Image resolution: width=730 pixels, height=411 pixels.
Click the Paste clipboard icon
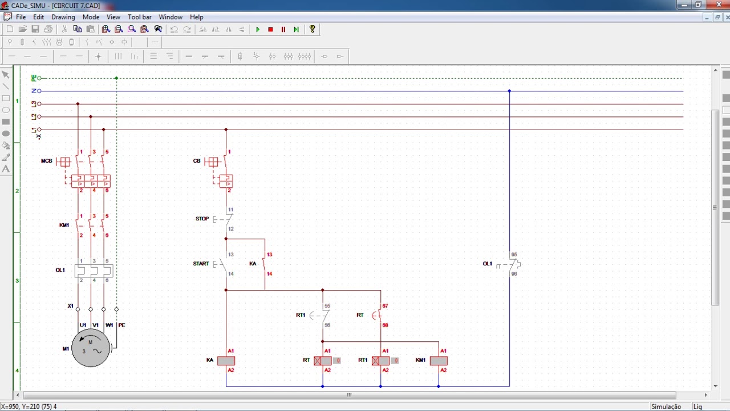90,29
